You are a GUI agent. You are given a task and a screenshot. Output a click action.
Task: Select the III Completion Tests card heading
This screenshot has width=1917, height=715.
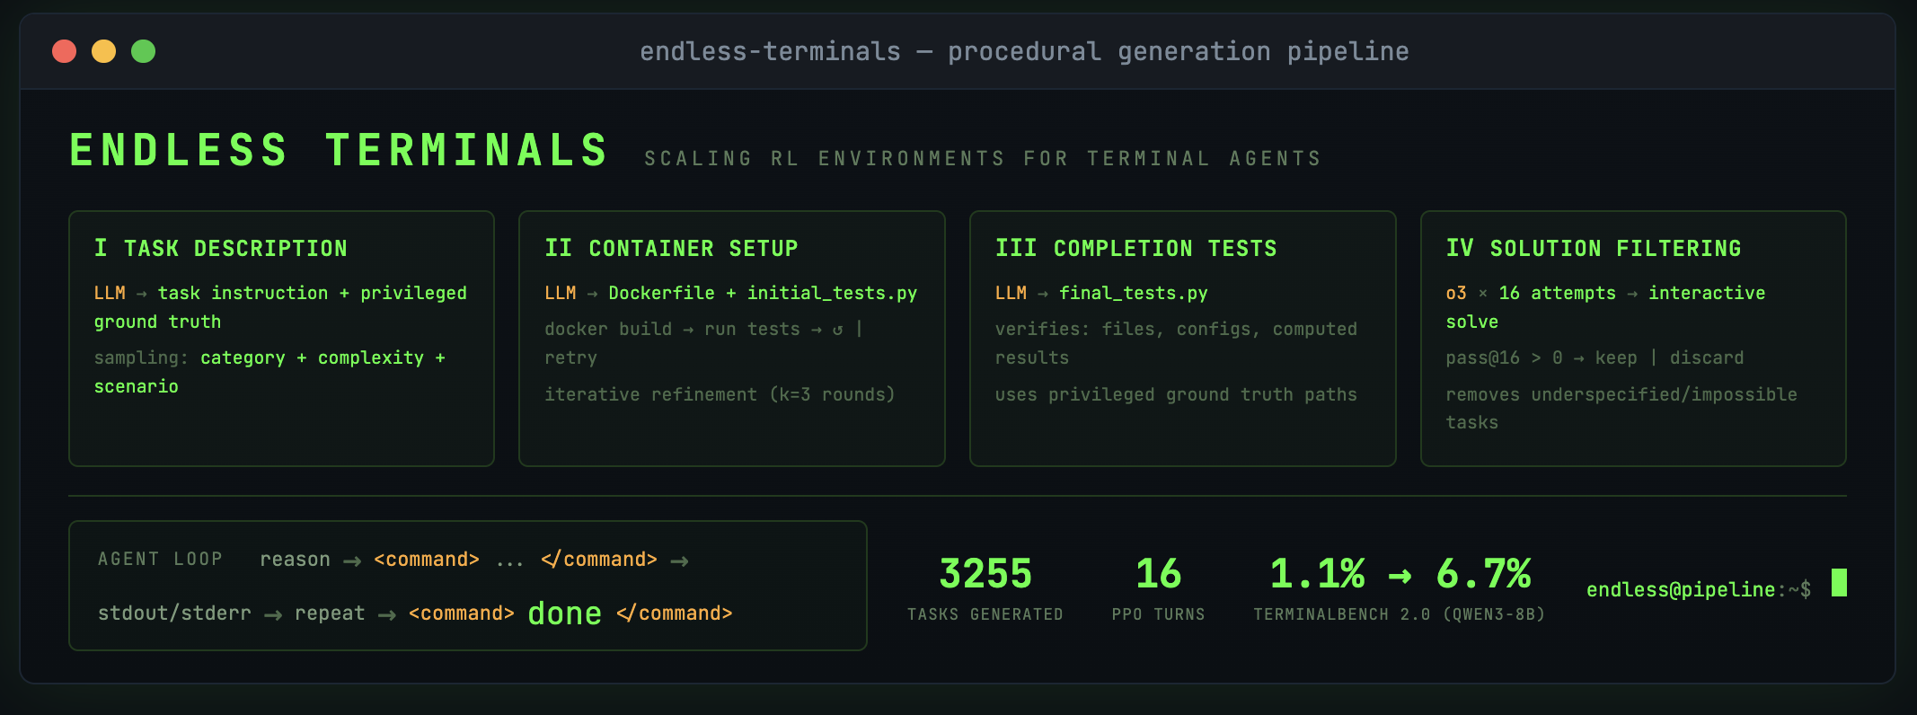(x=1135, y=248)
